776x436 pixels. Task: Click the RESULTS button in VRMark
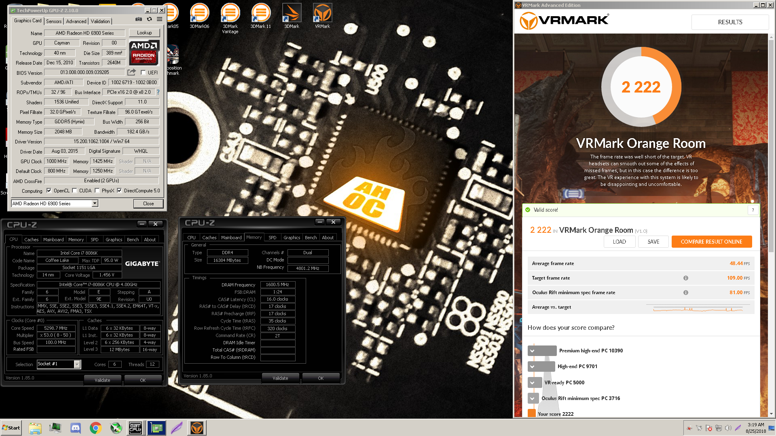pos(730,22)
